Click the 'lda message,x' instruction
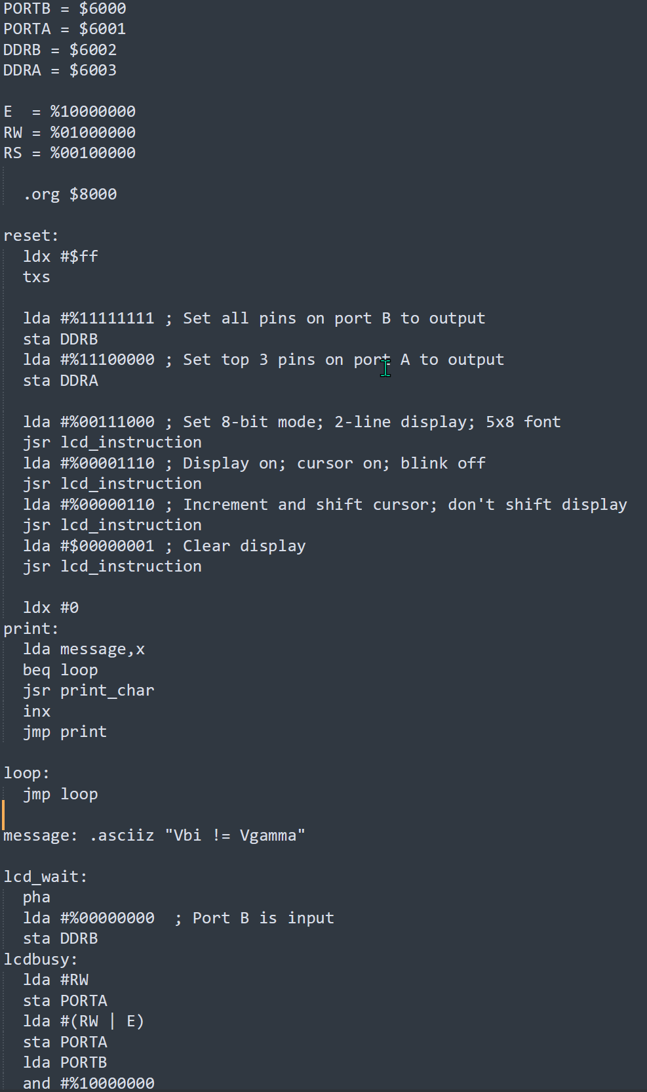 pyautogui.click(x=84, y=649)
